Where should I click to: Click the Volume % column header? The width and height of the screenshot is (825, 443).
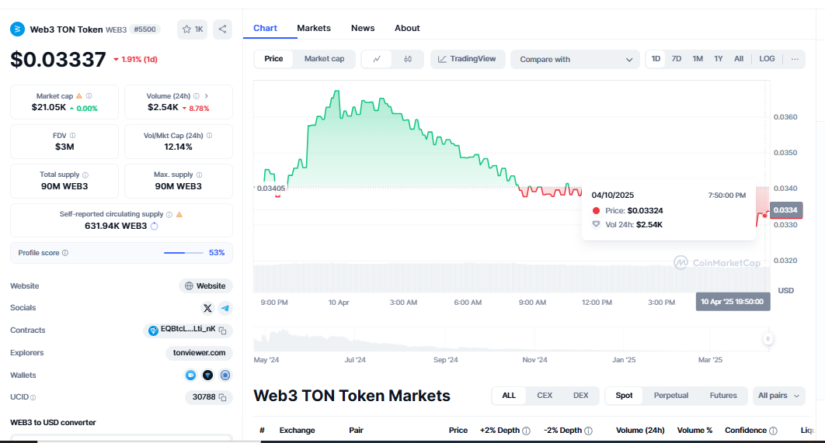[x=694, y=431]
